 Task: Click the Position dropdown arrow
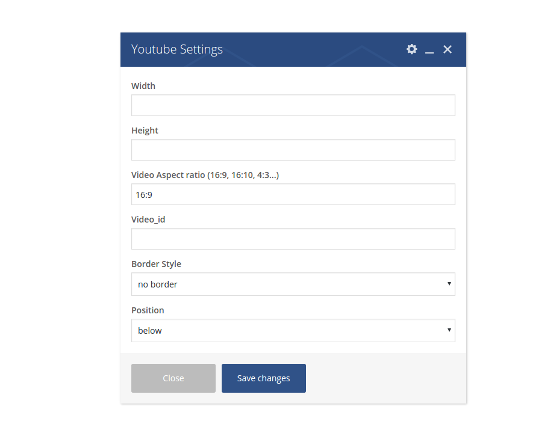click(x=449, y=330)
